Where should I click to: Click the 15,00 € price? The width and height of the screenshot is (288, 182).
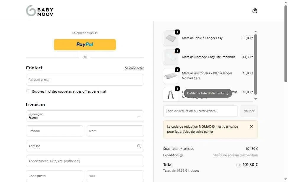pyautogui.click(x=248, y=73)
